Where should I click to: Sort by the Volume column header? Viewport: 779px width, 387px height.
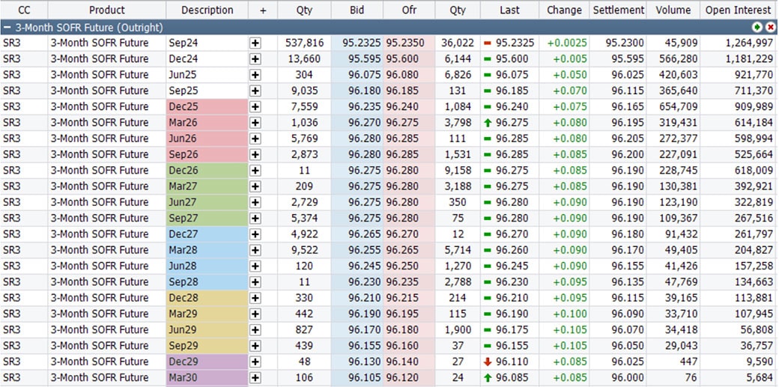click(x=673, y=10)
